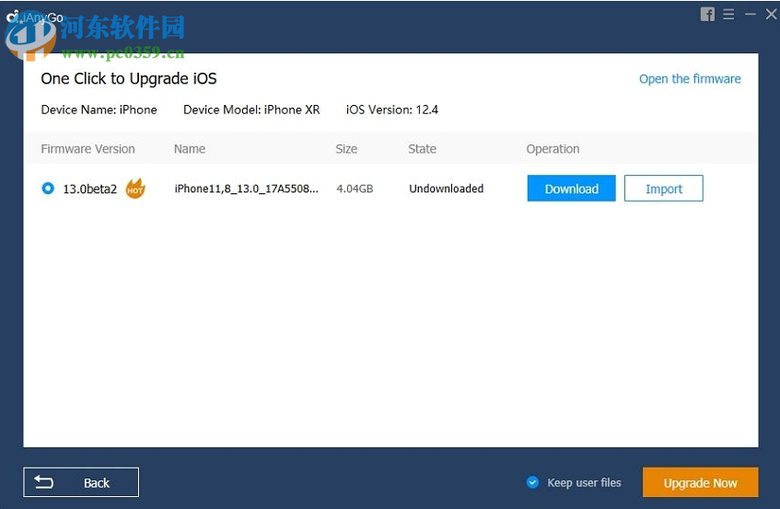Viewport: 780px width, 509px height.
Task: Select the 13.0beta2 firmware radio button
Action: tap(48, 189)
